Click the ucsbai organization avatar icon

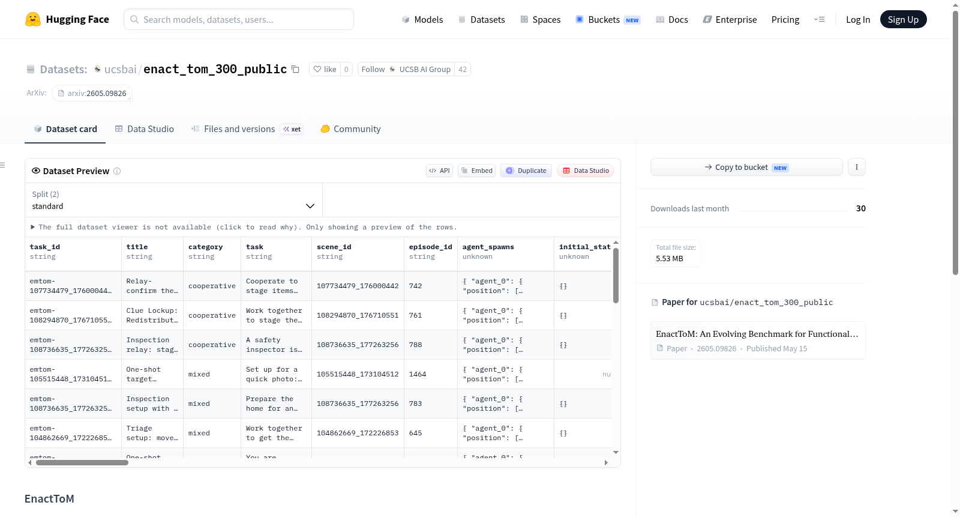[97, 69]
